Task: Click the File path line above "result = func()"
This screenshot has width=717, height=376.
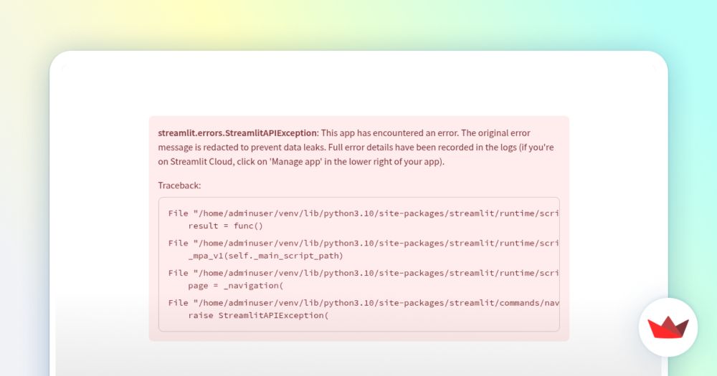Action: click(364, 213)
